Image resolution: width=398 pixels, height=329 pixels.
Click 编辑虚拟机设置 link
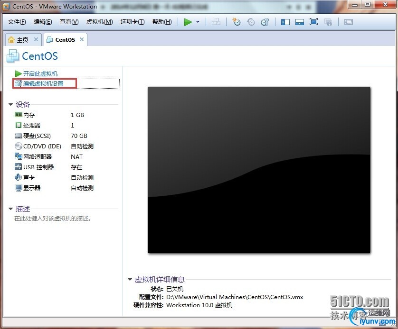click(43, 83)
